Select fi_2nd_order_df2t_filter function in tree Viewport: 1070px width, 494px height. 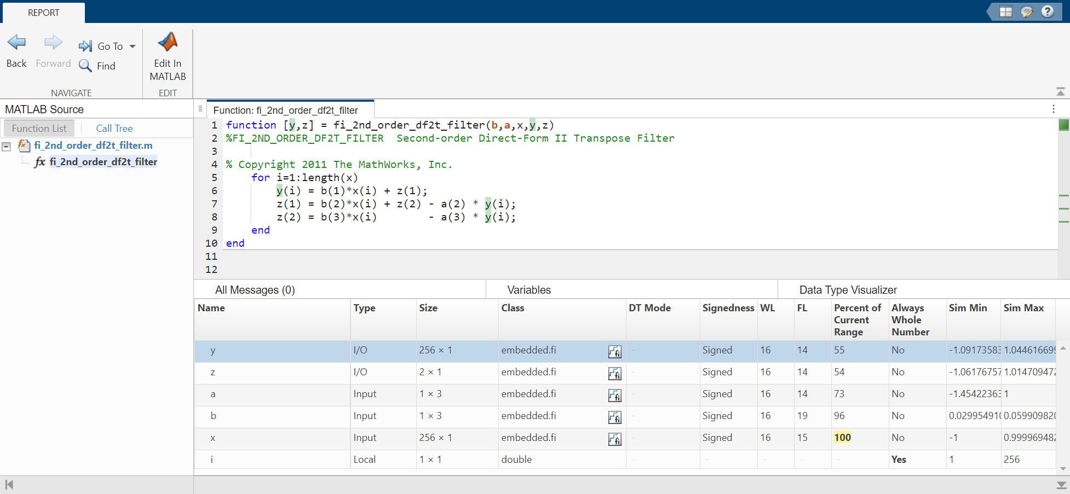pos(103,162)
